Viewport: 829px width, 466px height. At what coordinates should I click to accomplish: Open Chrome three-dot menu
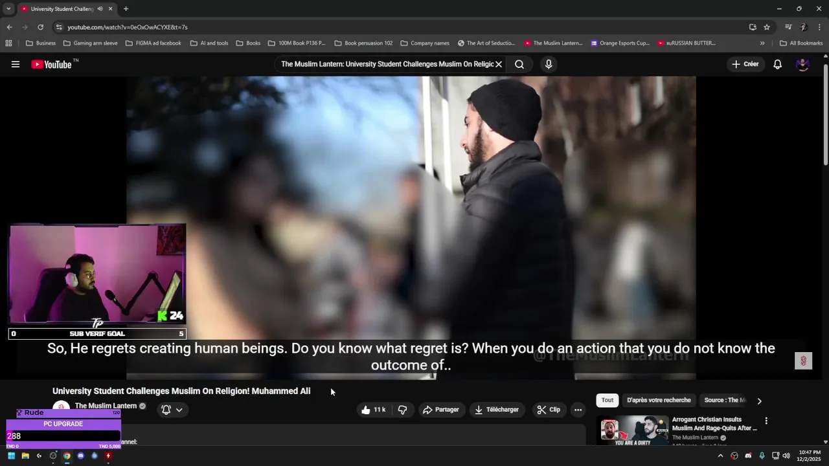click(820, 27)
